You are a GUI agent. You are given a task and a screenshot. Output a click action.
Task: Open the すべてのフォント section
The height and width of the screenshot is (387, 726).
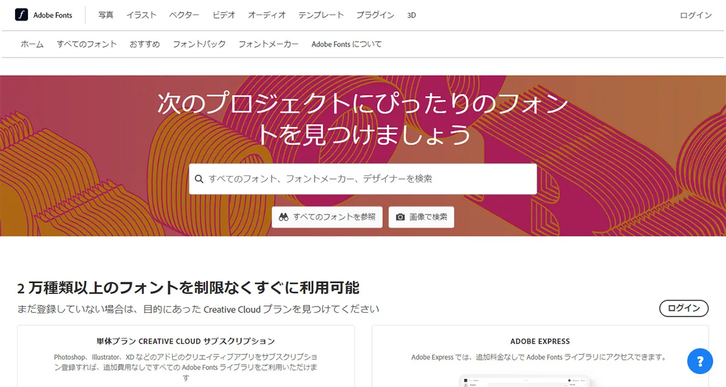(x=86, y=44)
